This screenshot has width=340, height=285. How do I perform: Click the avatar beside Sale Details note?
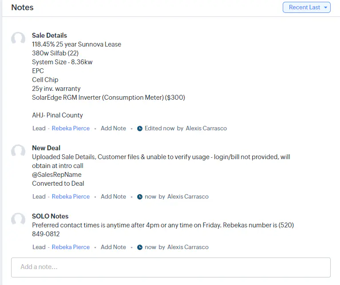point(18,39)
